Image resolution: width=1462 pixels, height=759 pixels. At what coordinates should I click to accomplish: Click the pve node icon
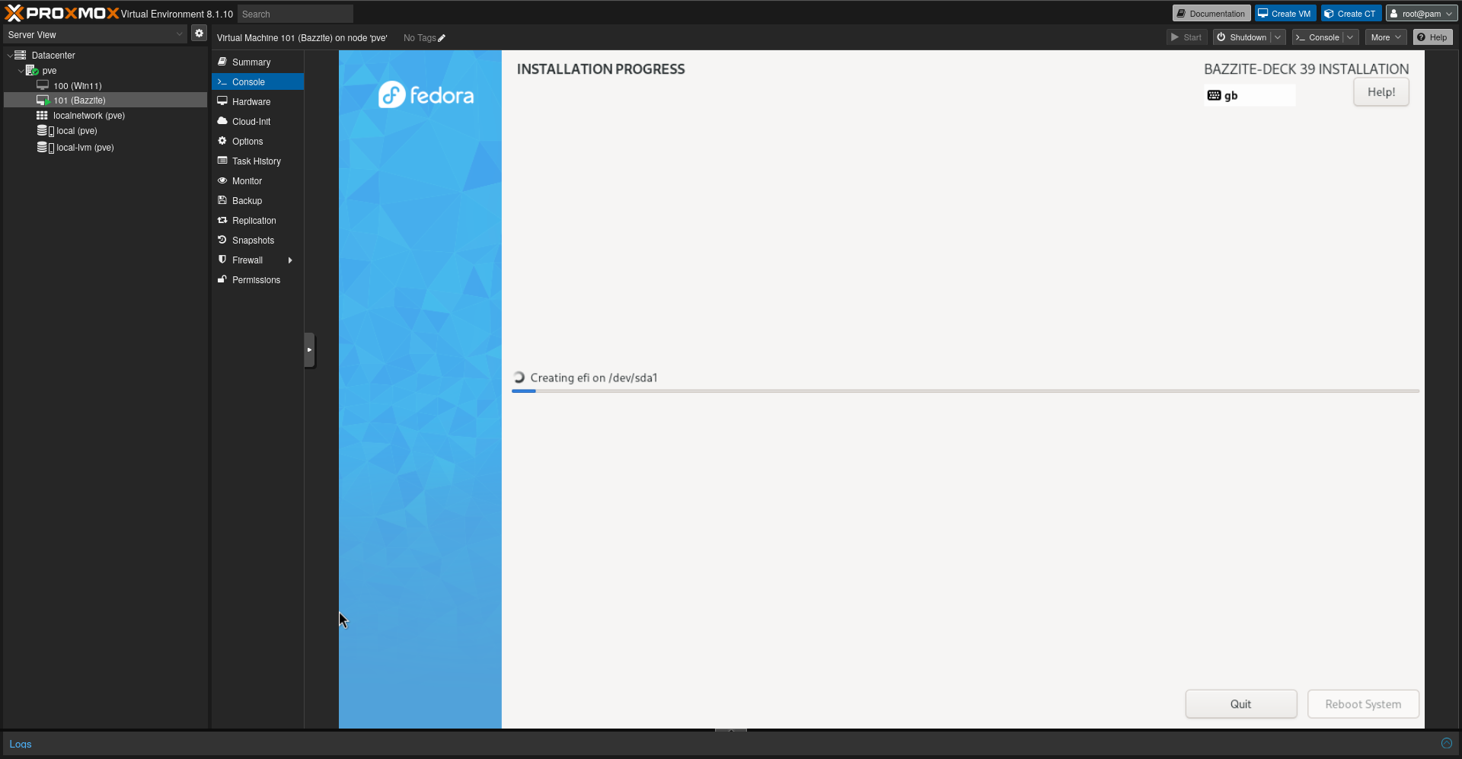(x=32, y=70)
